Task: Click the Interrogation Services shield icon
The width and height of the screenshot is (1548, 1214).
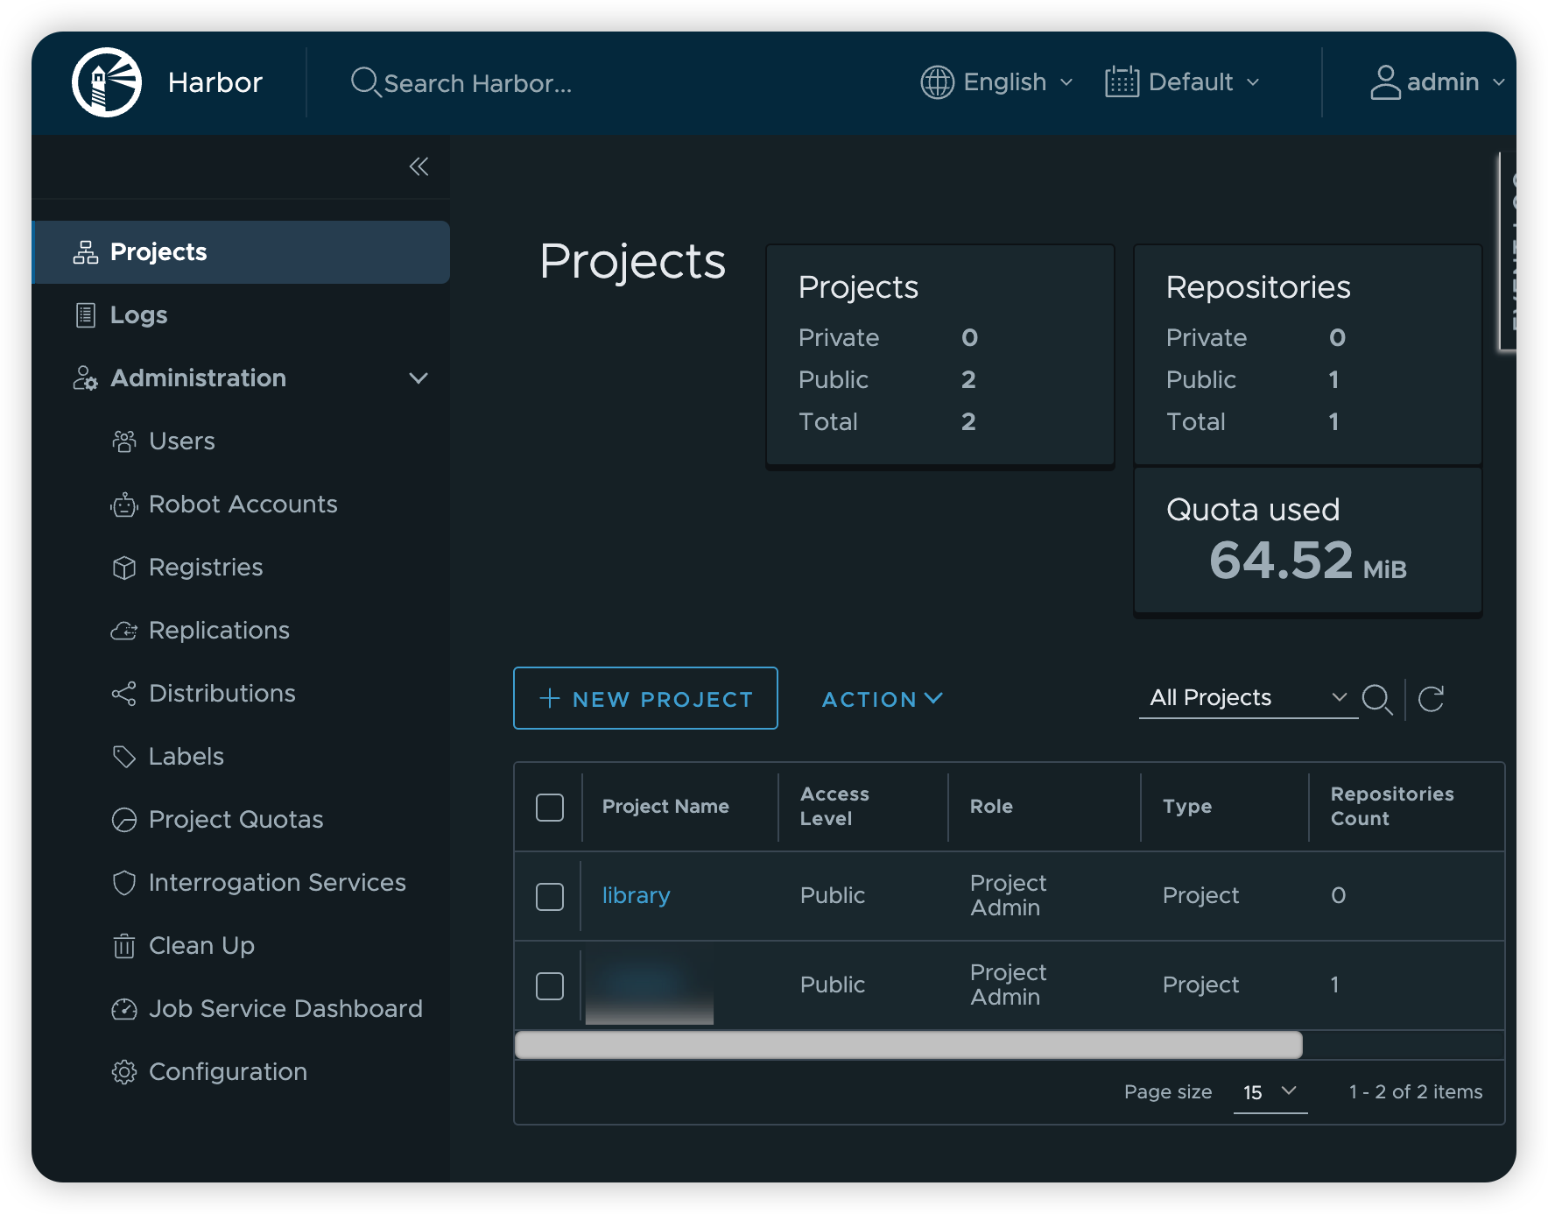Action: [x=124, y=883]
